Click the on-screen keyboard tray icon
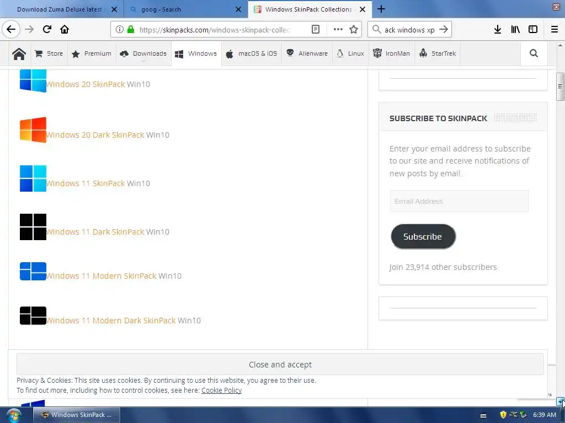565x423 pixels. [x=483, y=415]
